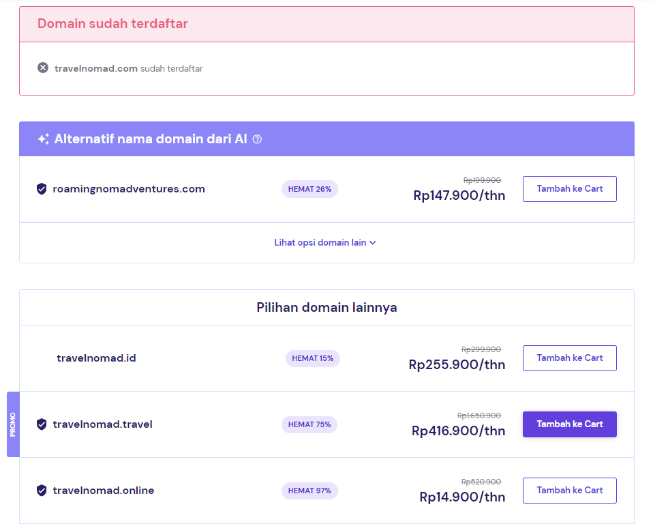Click the sparkle AI icon in the banner
The width and height of the screenshot is (653, 524).
pyautogui.click(x=43, y=139)
